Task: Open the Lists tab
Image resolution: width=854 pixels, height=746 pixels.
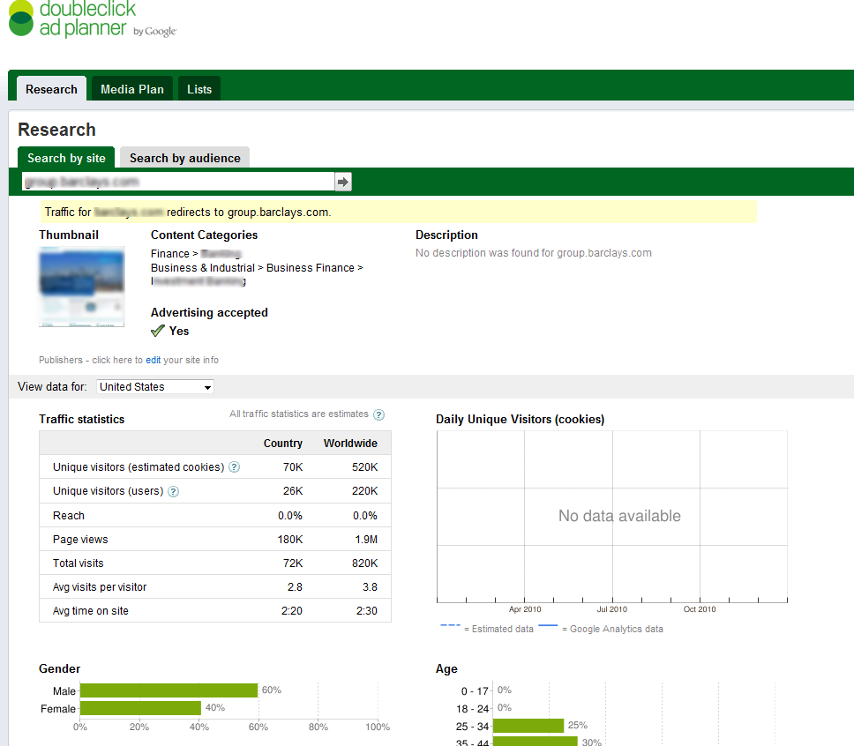Action: tap(199, 89)
